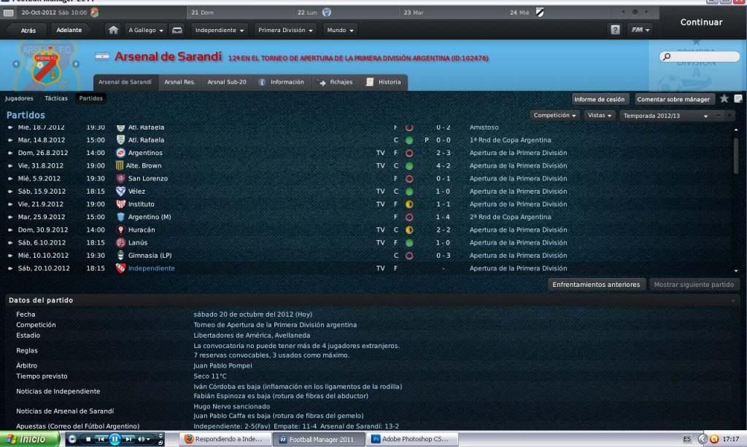Open the Historia tab
Image resolution: width=747 pixels, height=447 pixels.
(x=384, y=82)
